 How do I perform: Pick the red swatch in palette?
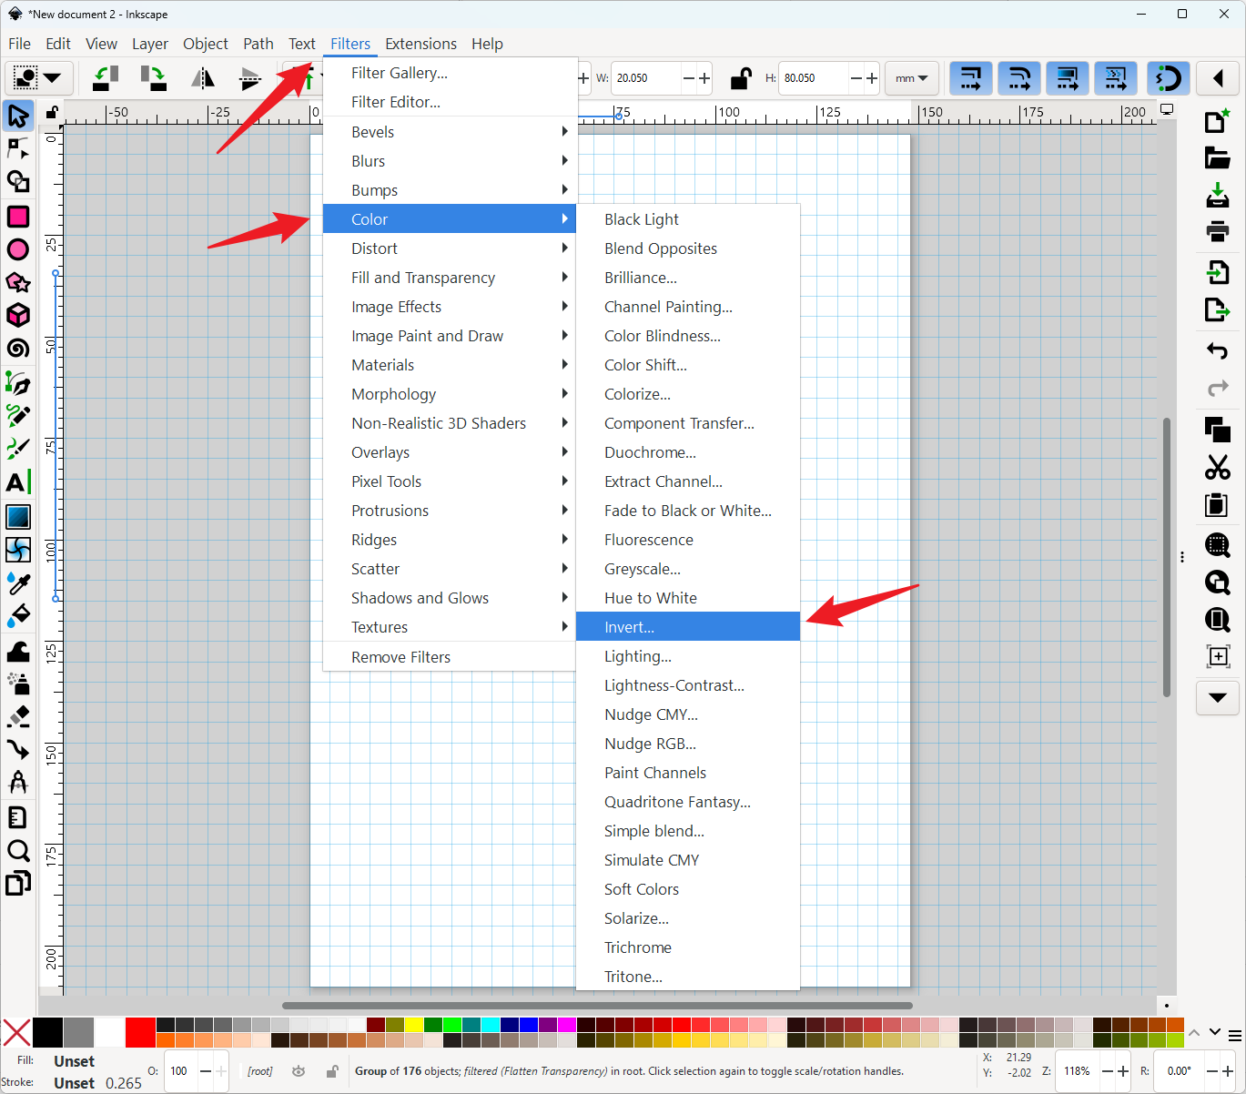140,1033
